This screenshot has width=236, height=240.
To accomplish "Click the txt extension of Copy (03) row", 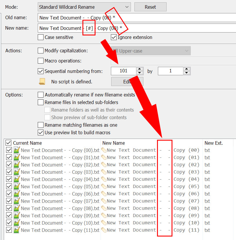I will pyautogui.click(x=207, y=172).
